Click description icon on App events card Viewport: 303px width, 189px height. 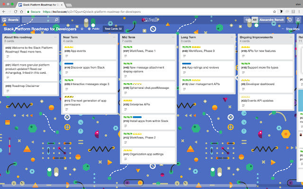pos(67,56)
